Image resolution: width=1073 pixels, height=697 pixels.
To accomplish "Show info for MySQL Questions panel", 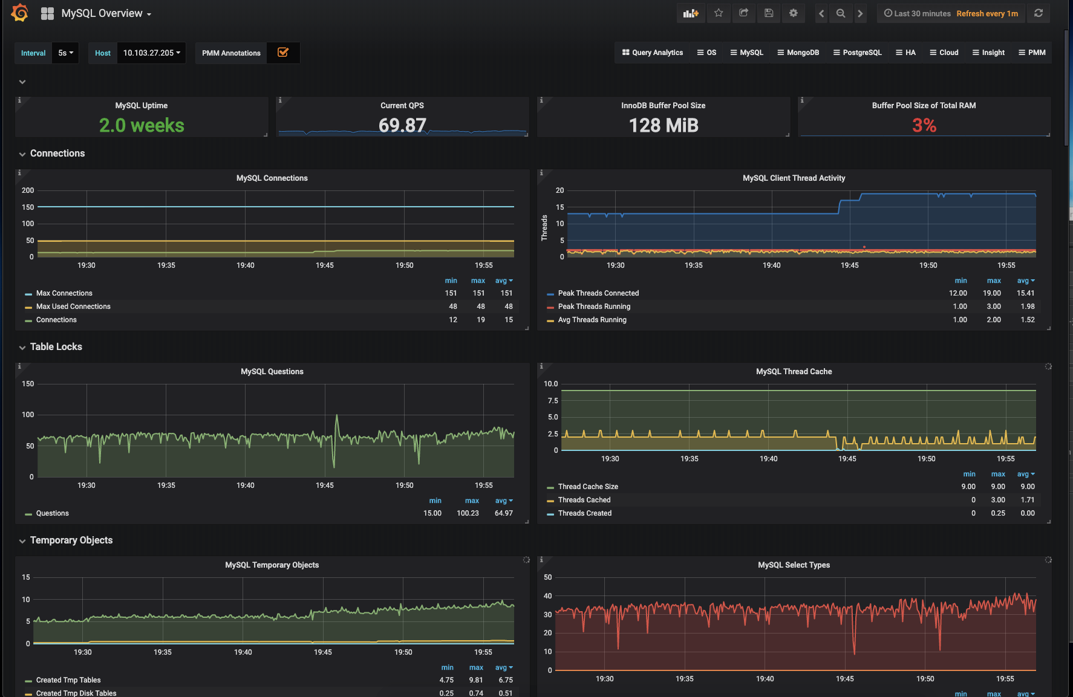I will [19, 366].
